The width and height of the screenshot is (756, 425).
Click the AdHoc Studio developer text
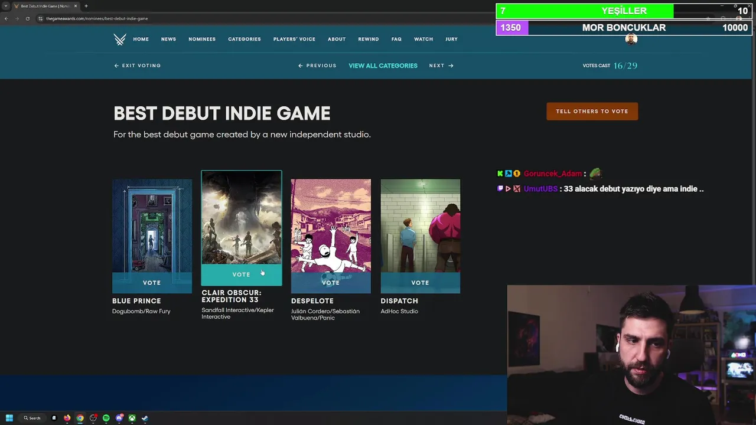[x=399, y=311]
